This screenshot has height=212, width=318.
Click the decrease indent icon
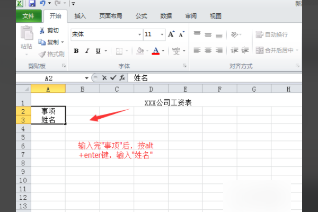pos(234,50)
